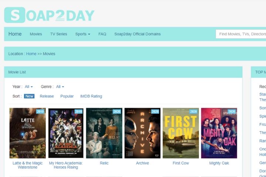Focus the Find Movies search field
This screenshot has height=177, width=266.
tap(241, 34)
